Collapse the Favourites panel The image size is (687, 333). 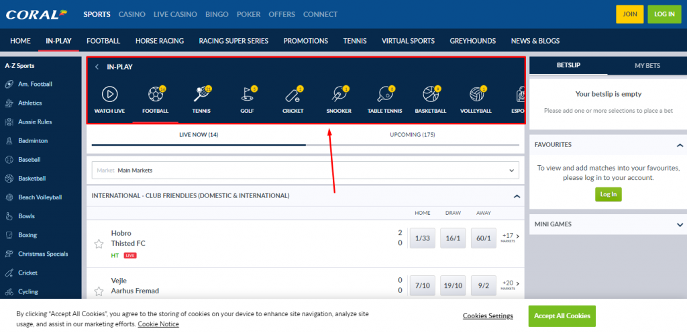tap(680, 145)
